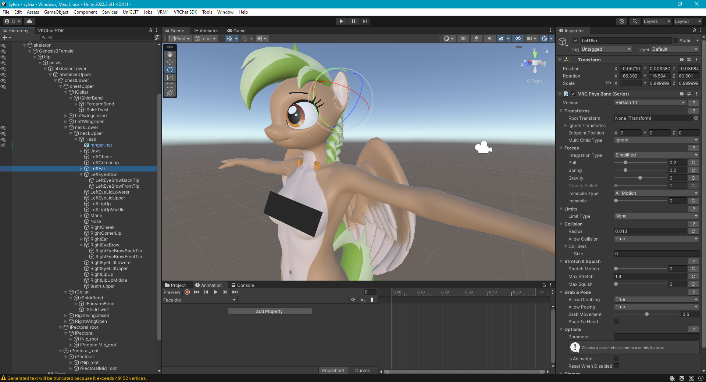Go to next keyframe in Animation
This screenshot has height=382, width=706.
click(225, 292)
